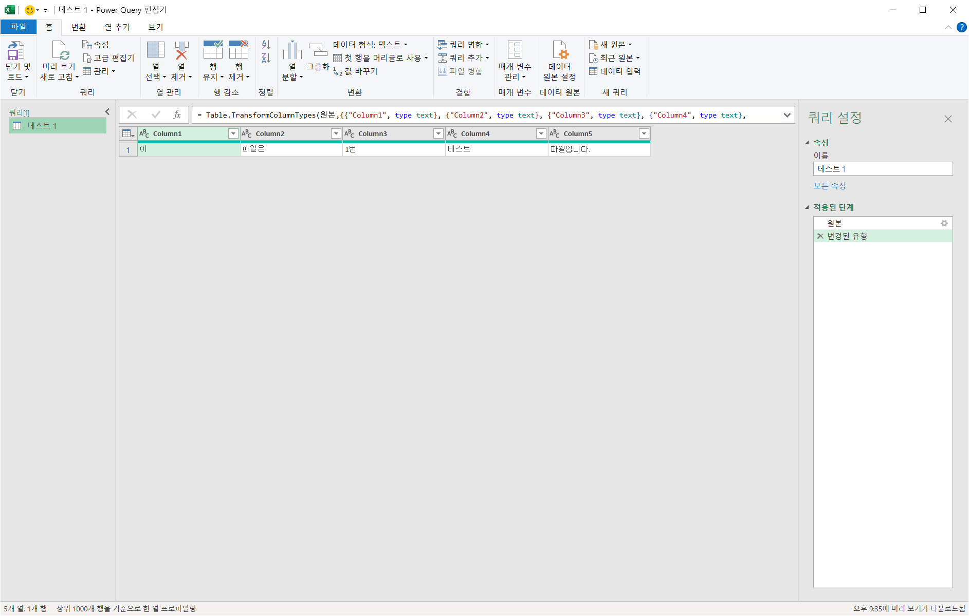
Task: Close the Query Settings (쿼리 설정) pane
Action: pos(948,119)
